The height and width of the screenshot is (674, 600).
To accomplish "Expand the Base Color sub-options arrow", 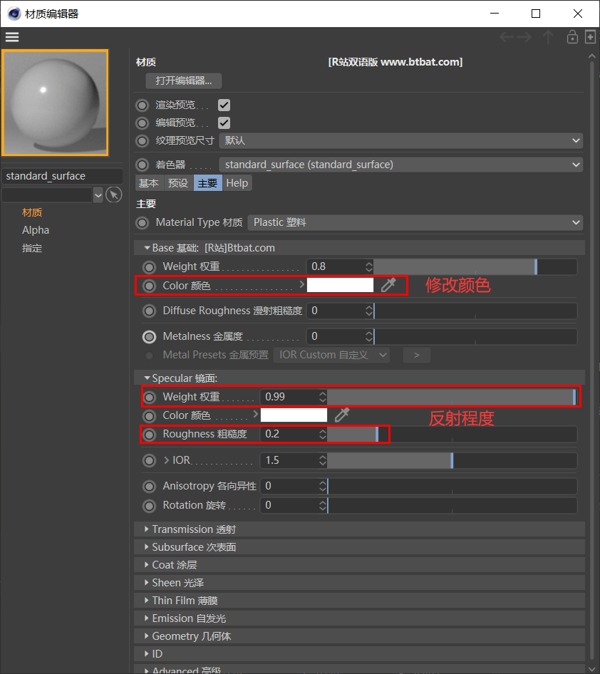I will click(301, 284).
